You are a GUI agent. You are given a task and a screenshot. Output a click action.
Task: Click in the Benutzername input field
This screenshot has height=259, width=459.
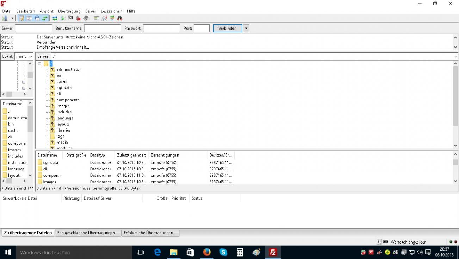103,29
